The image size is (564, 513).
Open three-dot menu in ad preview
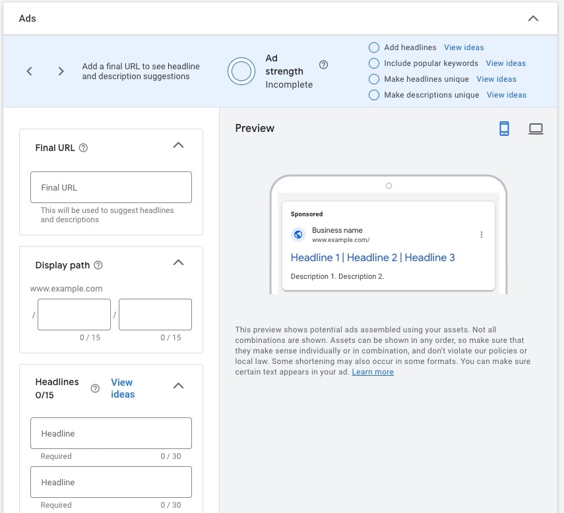[482, 235]
